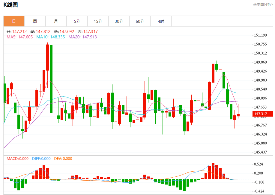
Task: Open the 60分 interval tab
Action: [x=140, y=21]
